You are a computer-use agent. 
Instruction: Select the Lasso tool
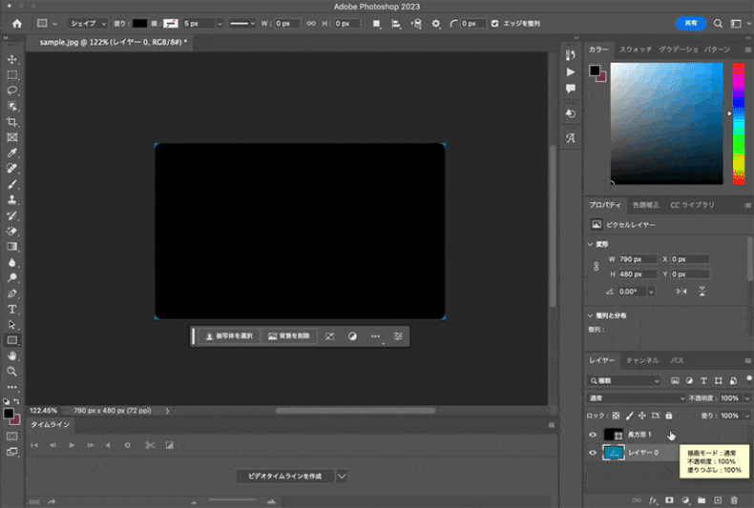pos(12,91)
